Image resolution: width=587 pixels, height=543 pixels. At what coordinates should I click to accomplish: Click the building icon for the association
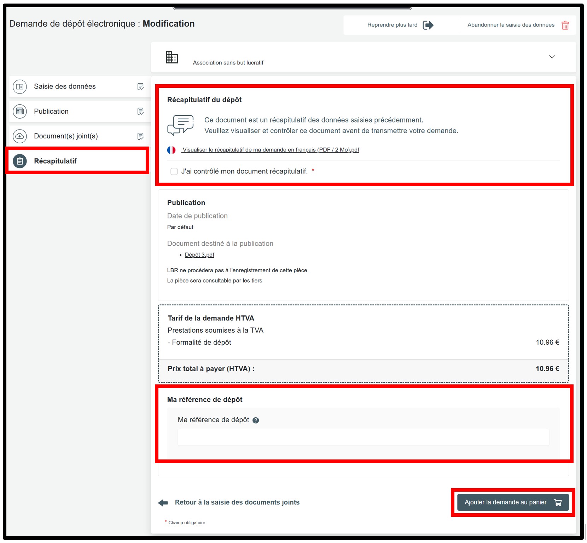[172, 57]
